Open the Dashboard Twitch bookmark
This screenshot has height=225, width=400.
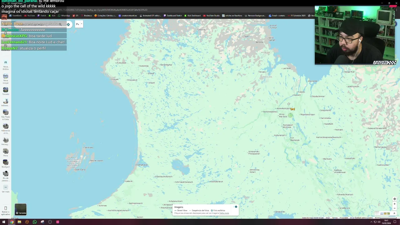pos(172,16)
